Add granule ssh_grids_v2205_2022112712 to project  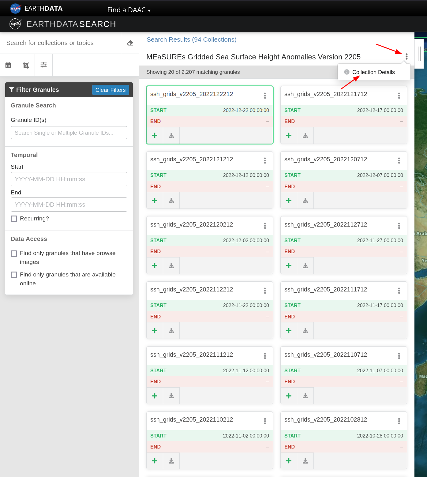coord(289,265)
